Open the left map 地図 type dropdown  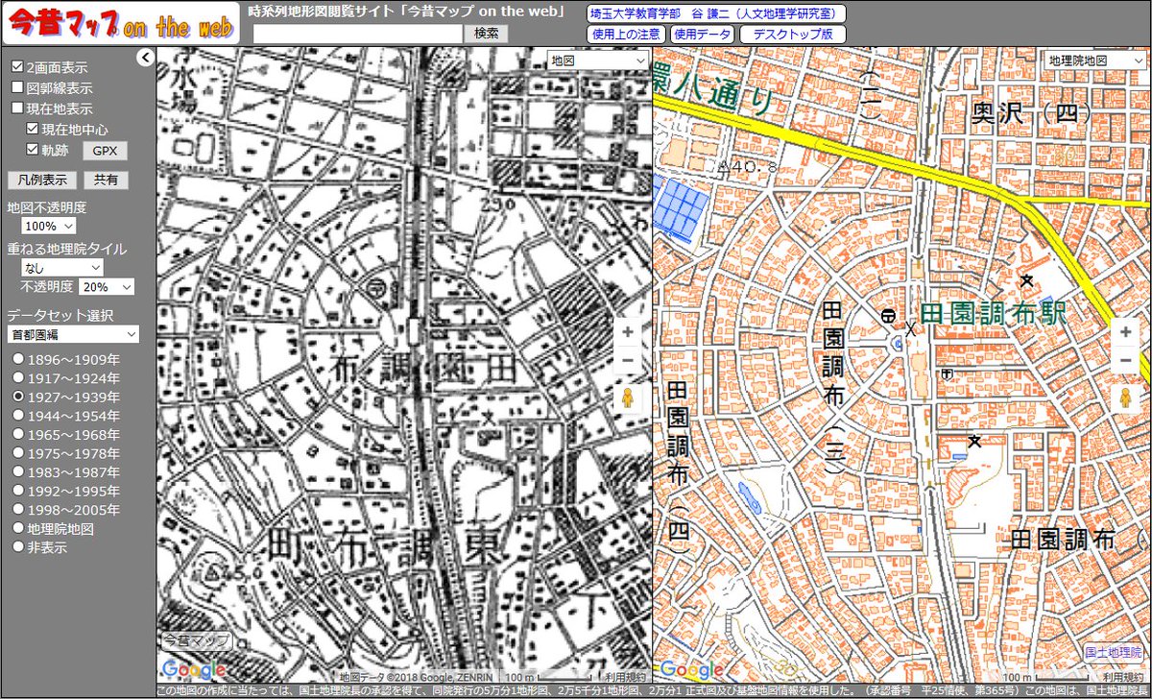pyautogui.click(x=599, y=60)
